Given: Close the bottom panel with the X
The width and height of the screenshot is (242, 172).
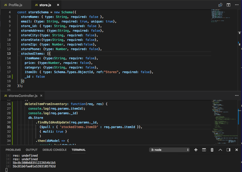Looking at the screenshot, I should [236, 150].
